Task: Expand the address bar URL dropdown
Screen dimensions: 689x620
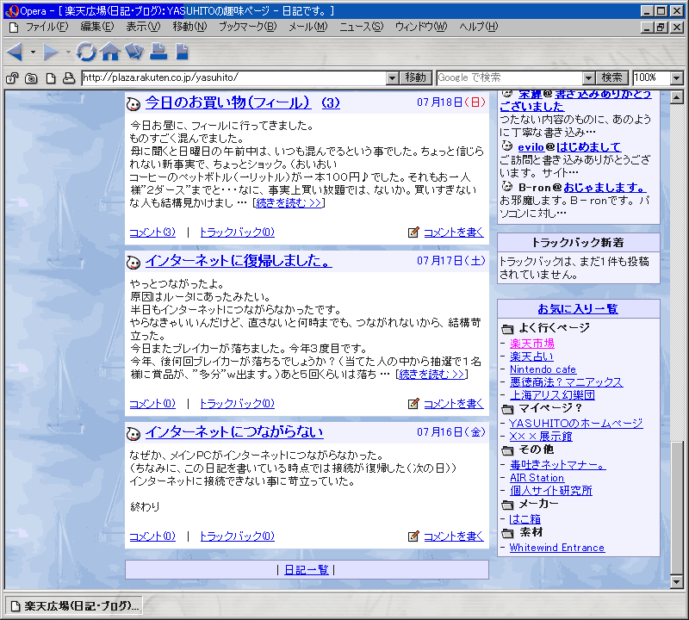Action: pos(393,78)
